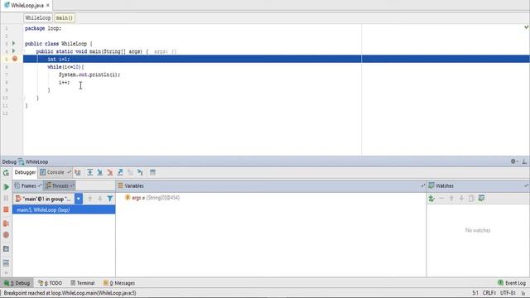Screen dimensions: 530x298
Task: Pause the running program
Action: tap(6, 199)
